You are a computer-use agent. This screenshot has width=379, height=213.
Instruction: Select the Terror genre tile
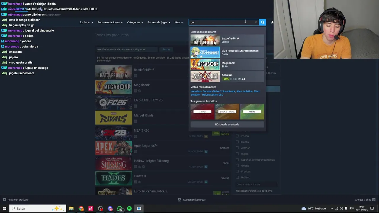(x=202, y=112)
